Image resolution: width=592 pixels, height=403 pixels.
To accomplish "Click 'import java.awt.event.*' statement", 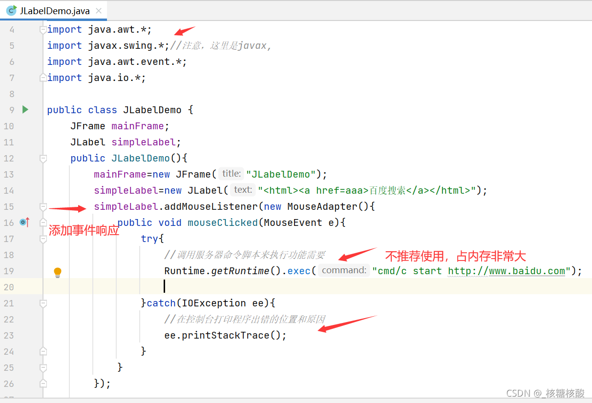I will point(117,61).
